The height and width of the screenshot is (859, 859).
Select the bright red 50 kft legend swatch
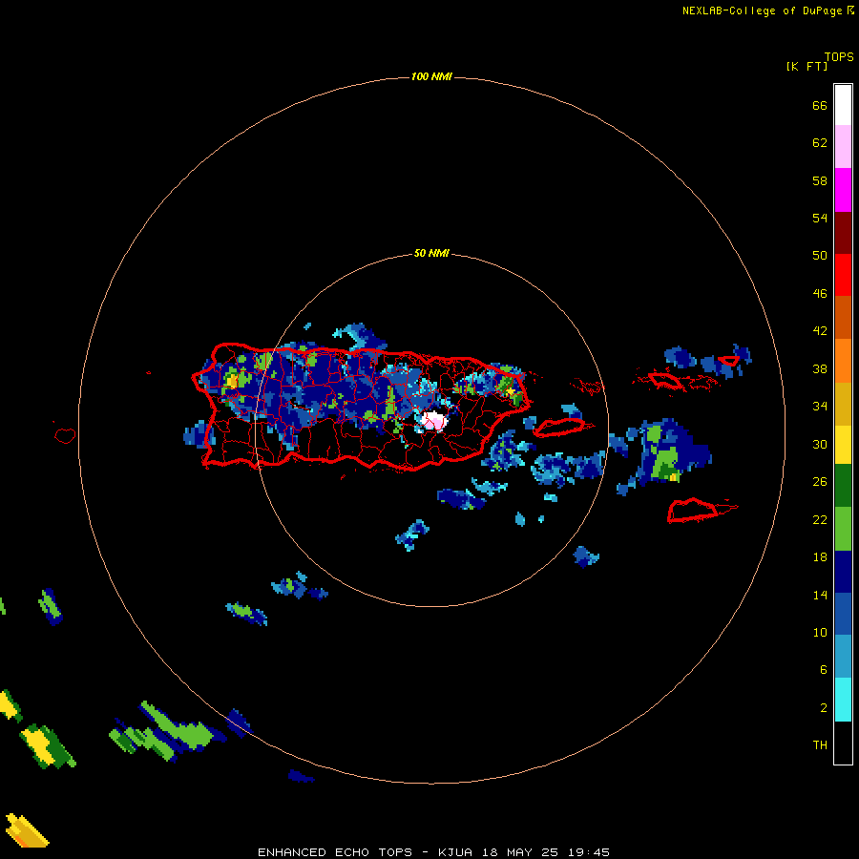coord(843,275)
